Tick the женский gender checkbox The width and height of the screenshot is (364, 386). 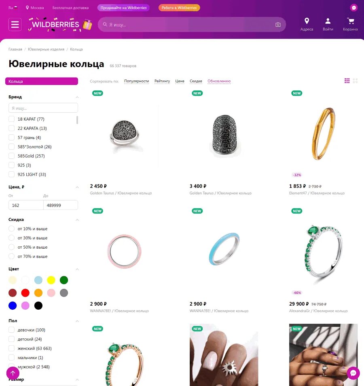[12, 348]
